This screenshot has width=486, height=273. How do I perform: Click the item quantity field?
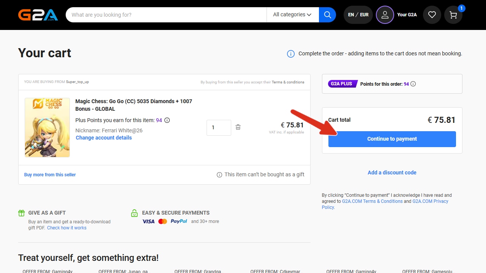coord(219,128)
